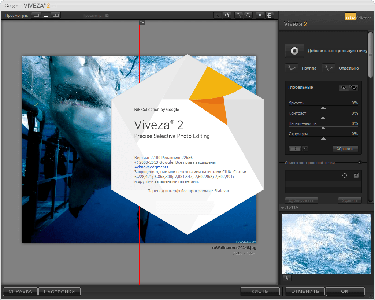
Task: Toggle the Просмотр preview checkbox
Action: point(107,15)
